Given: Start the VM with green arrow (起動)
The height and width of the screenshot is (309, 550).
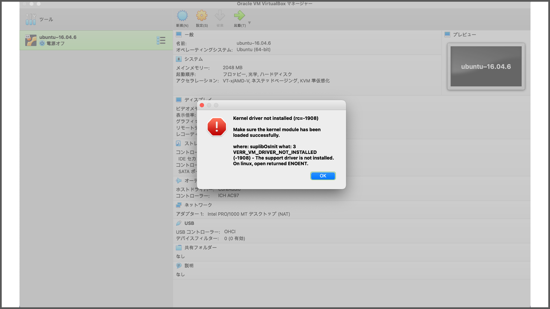Looking at the screenshot, I should click(x=239, y=16).
